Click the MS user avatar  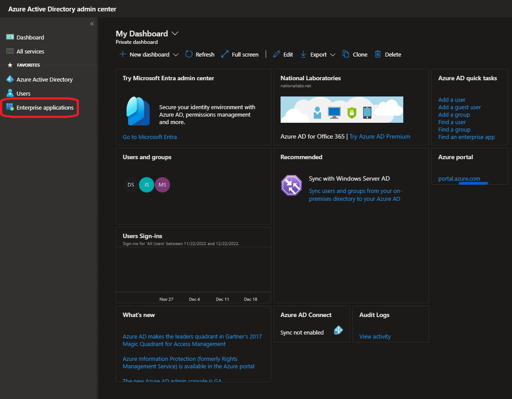click(x=162, y=185)
